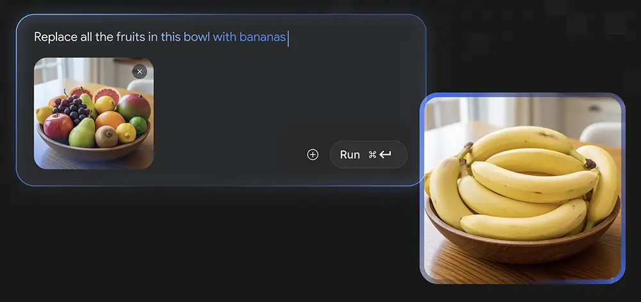Open the generated bananas image
Image resolution: width=641 pixels, height=302 pixels.
pyautogui.click(x=522, y=188)
